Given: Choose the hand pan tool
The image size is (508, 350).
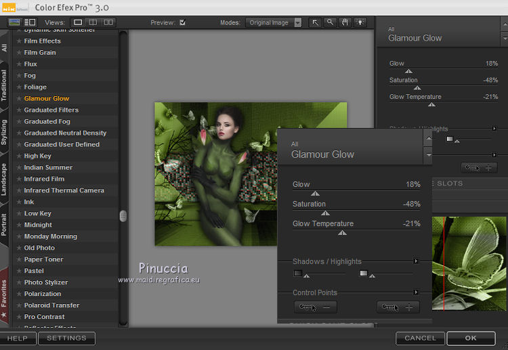Looking at the screenshot, I should tap(345, 22).
